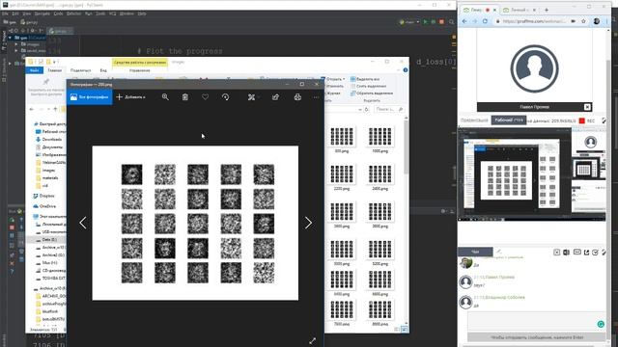Stop the running process in PyCharm toolbar
Screen dimensions: 618x347
click(x=441, y=22)
